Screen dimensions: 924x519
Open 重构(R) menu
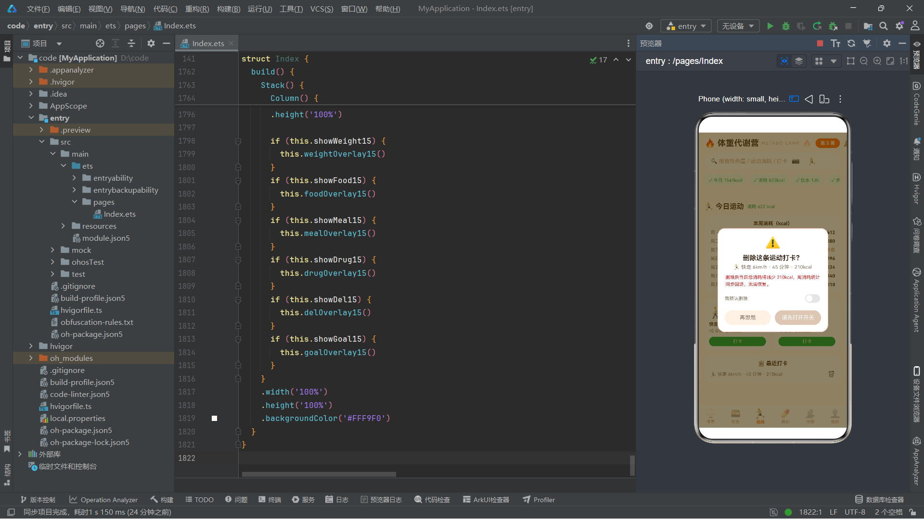click(197, 9)
